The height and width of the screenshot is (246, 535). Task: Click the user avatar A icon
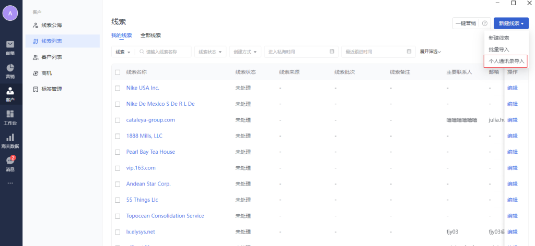point(10,13)
